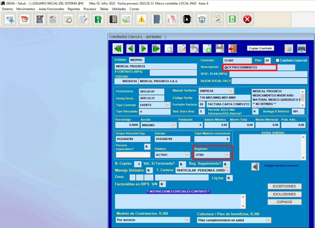Click the green emergency exit icon
The height and width of the screenshot is (228, 315).
232,19
